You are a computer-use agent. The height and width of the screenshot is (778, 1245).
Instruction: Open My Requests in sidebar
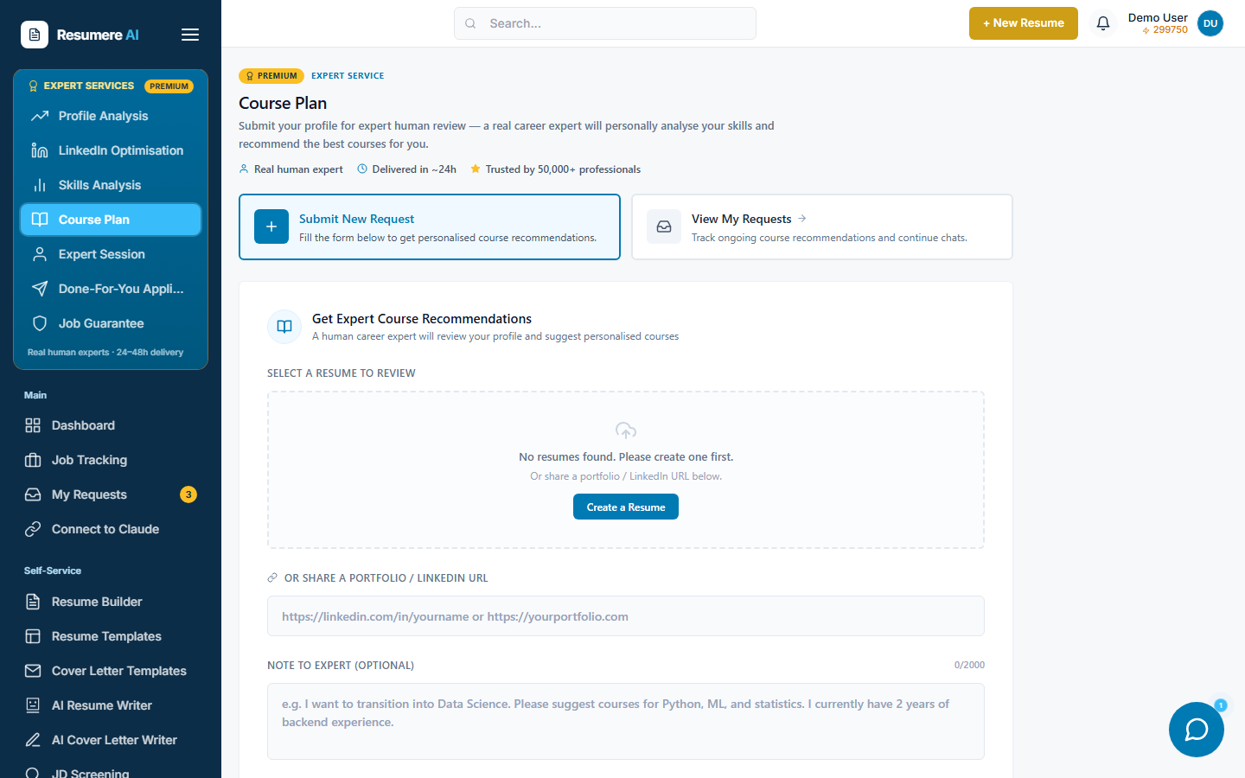click(x=111, y=494)
